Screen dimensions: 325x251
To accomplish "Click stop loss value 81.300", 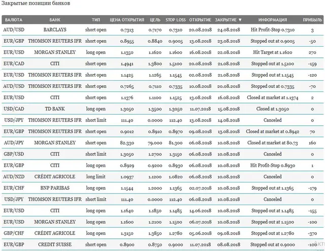I will pyautogui.click(x=176, y=143).
